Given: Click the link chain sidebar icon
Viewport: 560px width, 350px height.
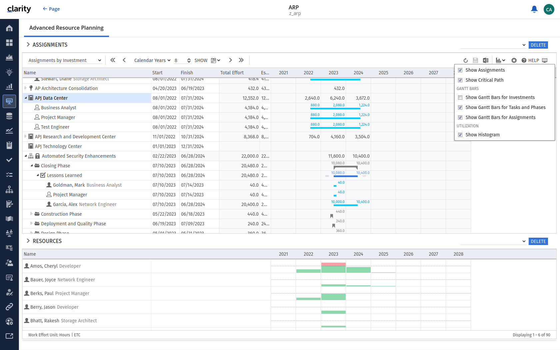Looking at the screenshot, I should 9,307.
